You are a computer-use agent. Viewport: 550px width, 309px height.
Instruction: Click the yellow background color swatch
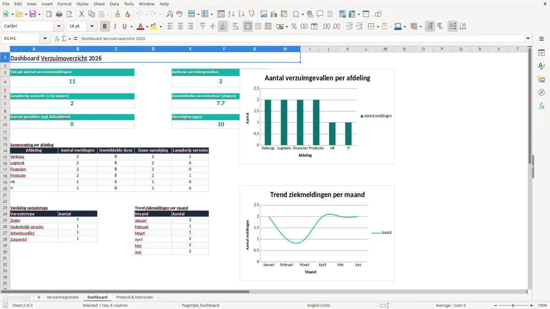point(154,27)
